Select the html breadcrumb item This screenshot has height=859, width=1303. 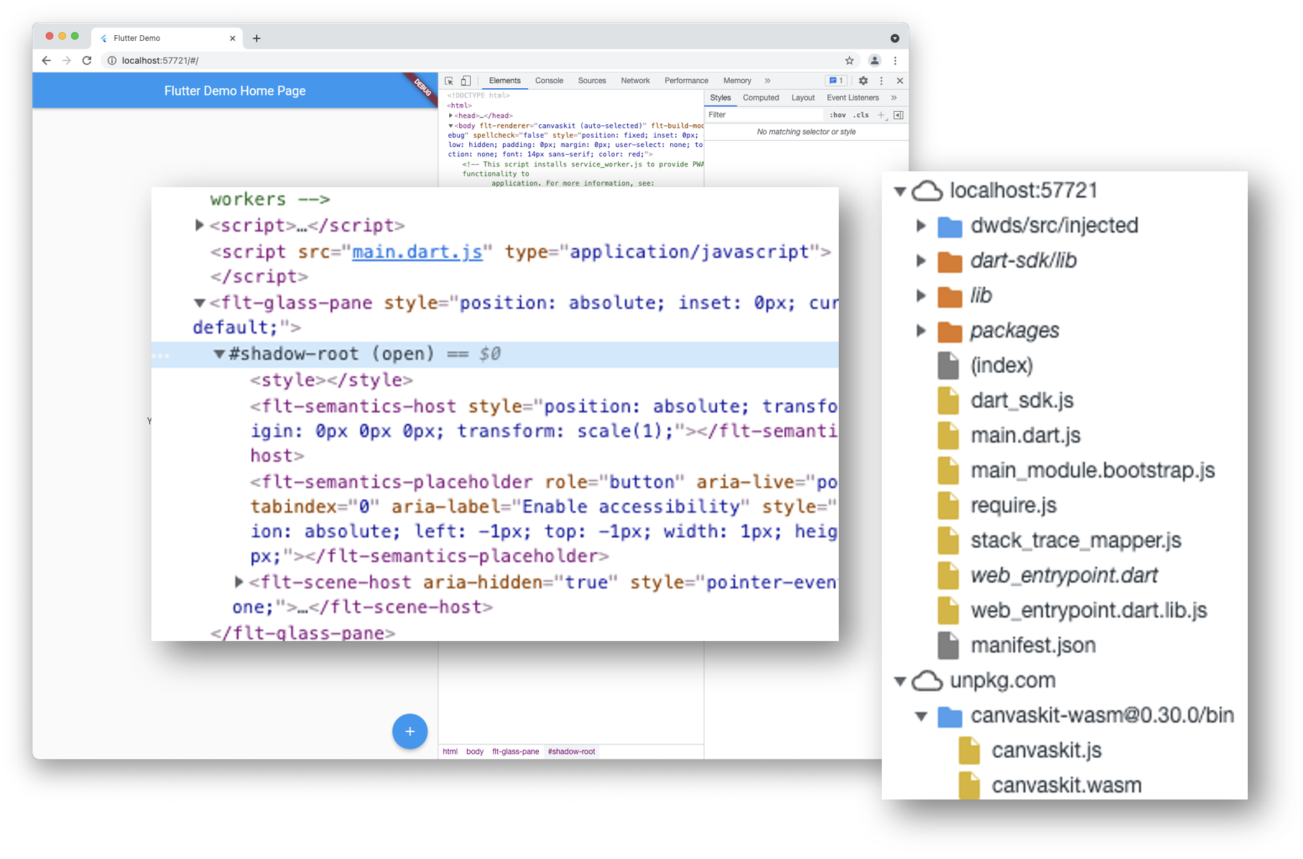tap(450, 751)
